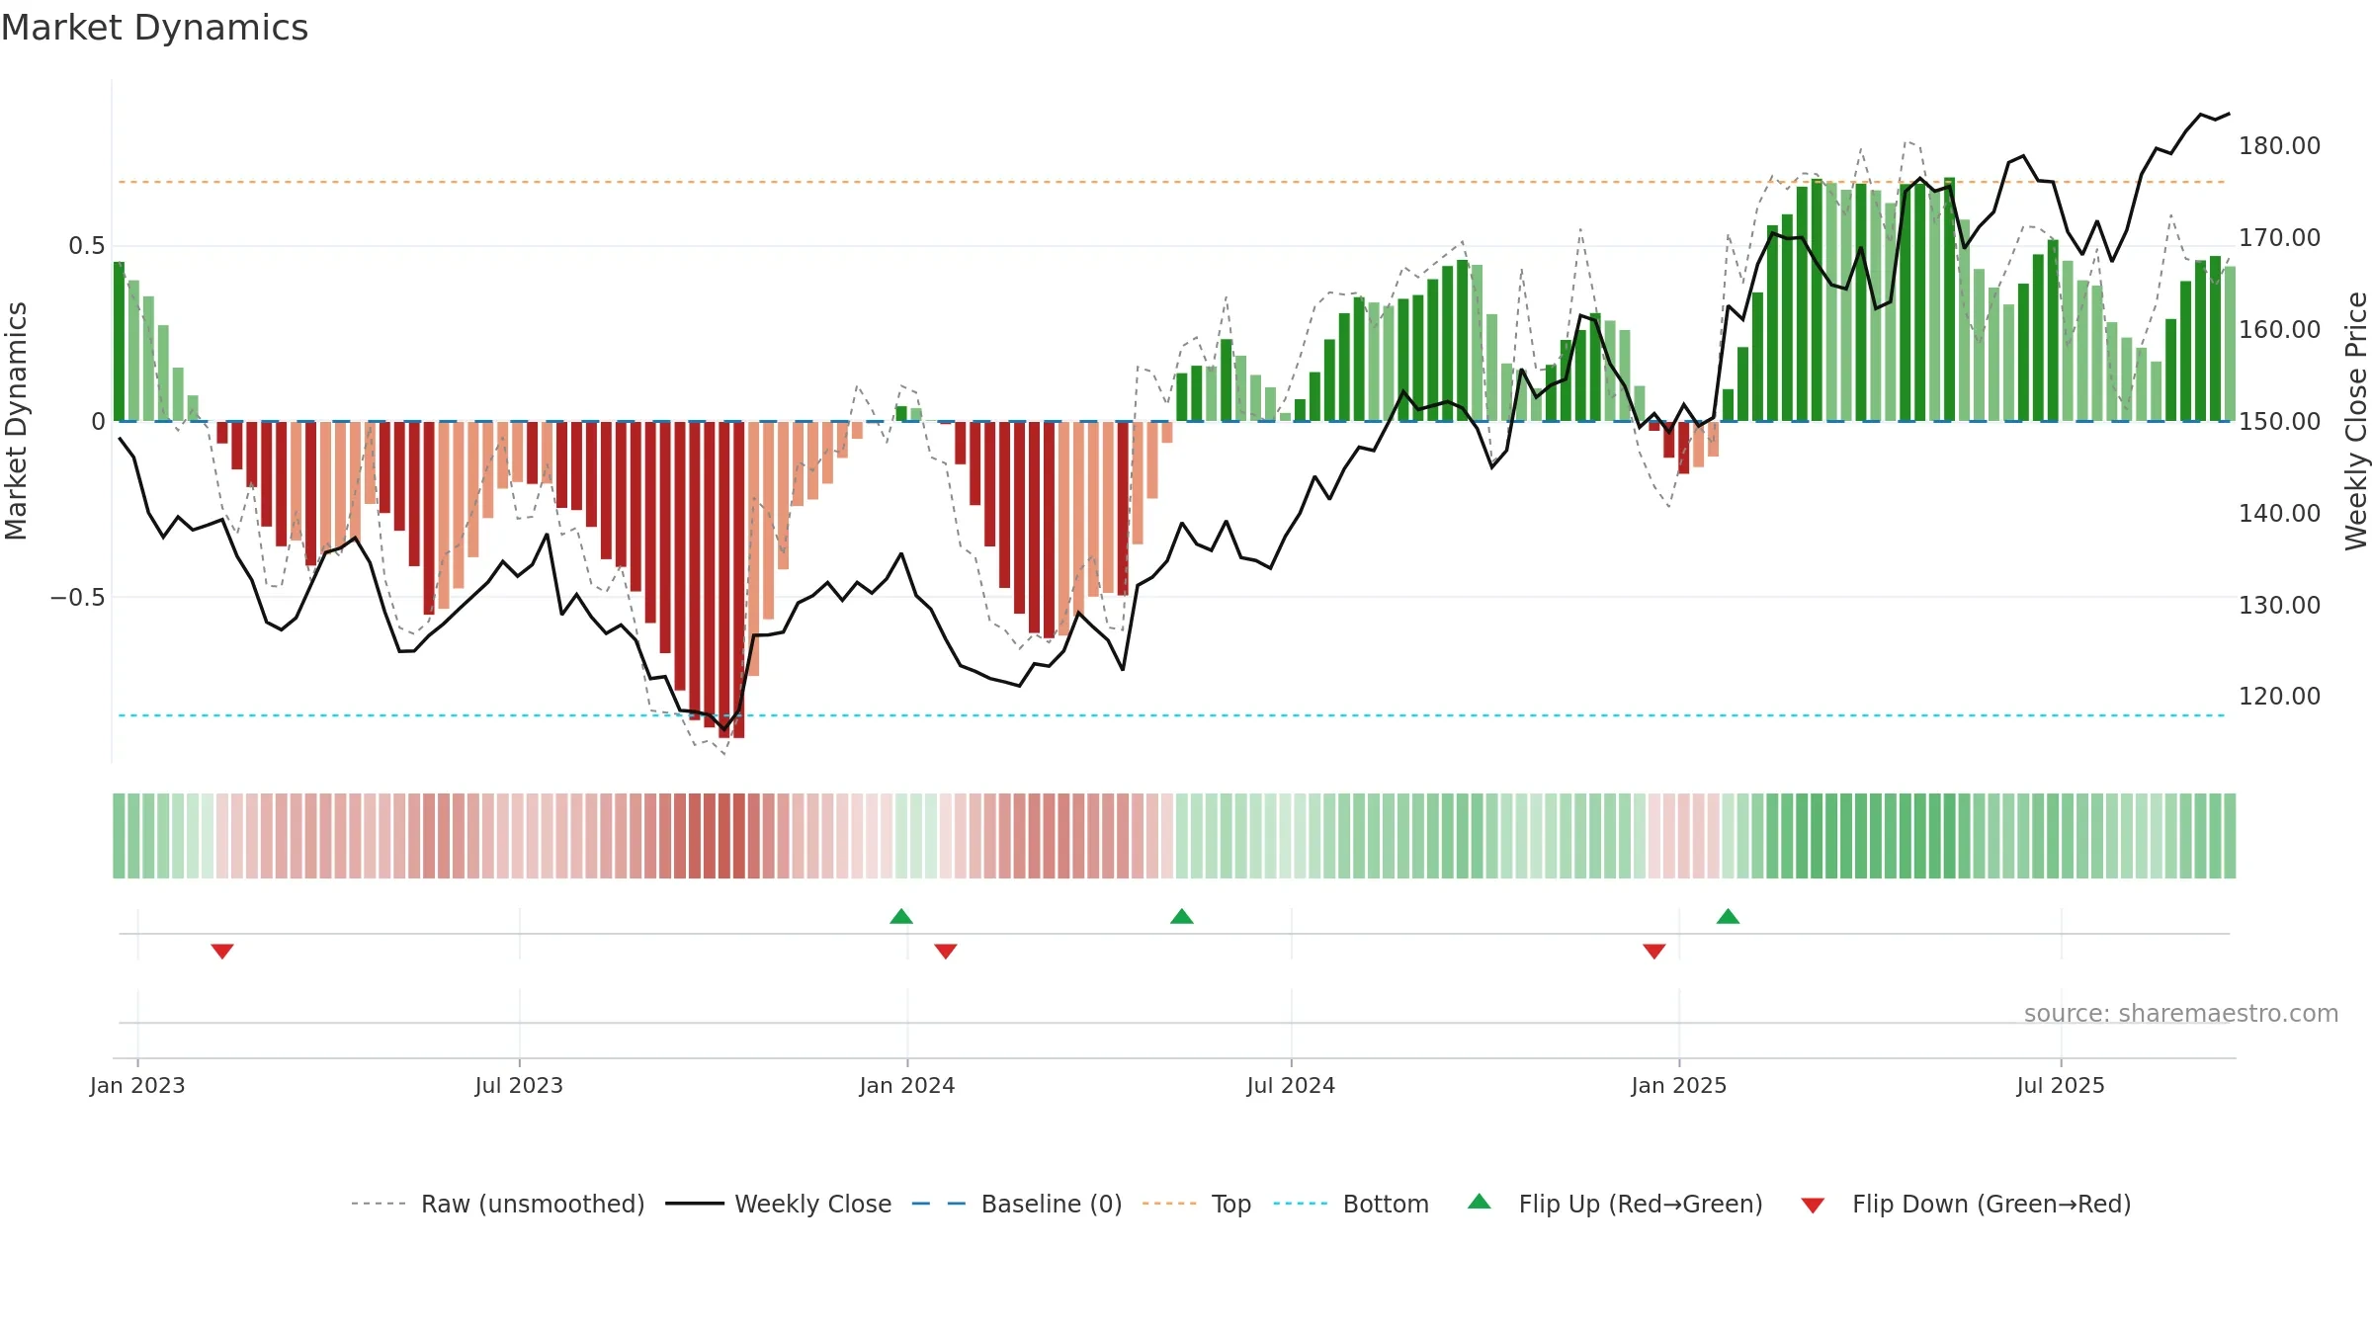
Task: Click the deepest red bar near the Bottom line
Action: click(738, 579)
